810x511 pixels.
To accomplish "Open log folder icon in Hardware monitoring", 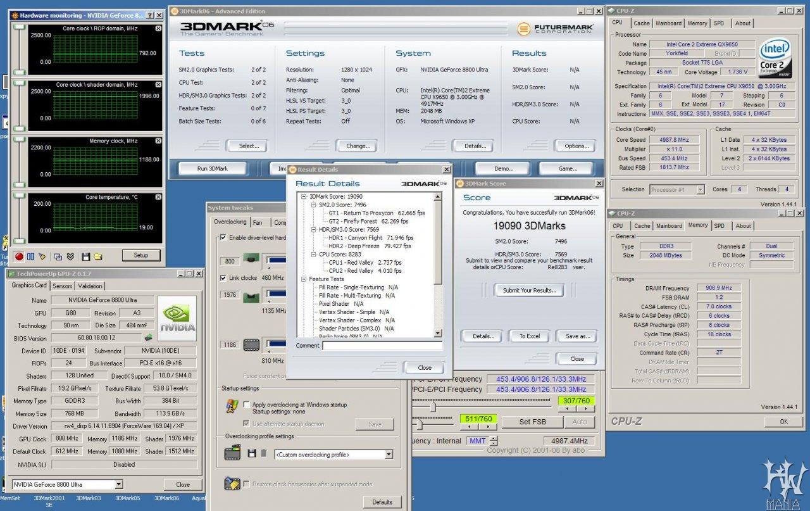I will [99, 256].
